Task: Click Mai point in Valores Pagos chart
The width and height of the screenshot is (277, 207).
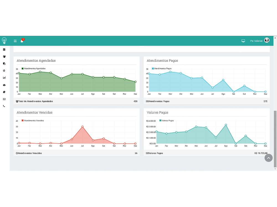Action: [196, 127]
